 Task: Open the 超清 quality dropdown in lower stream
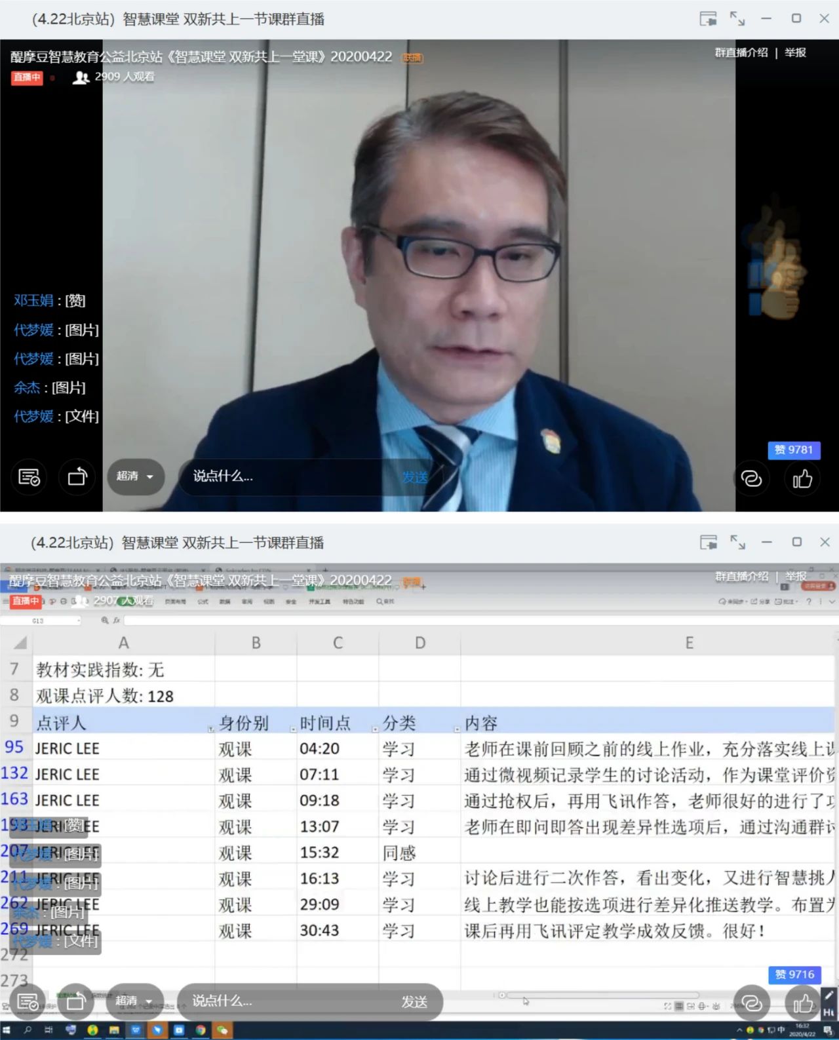134,1001
